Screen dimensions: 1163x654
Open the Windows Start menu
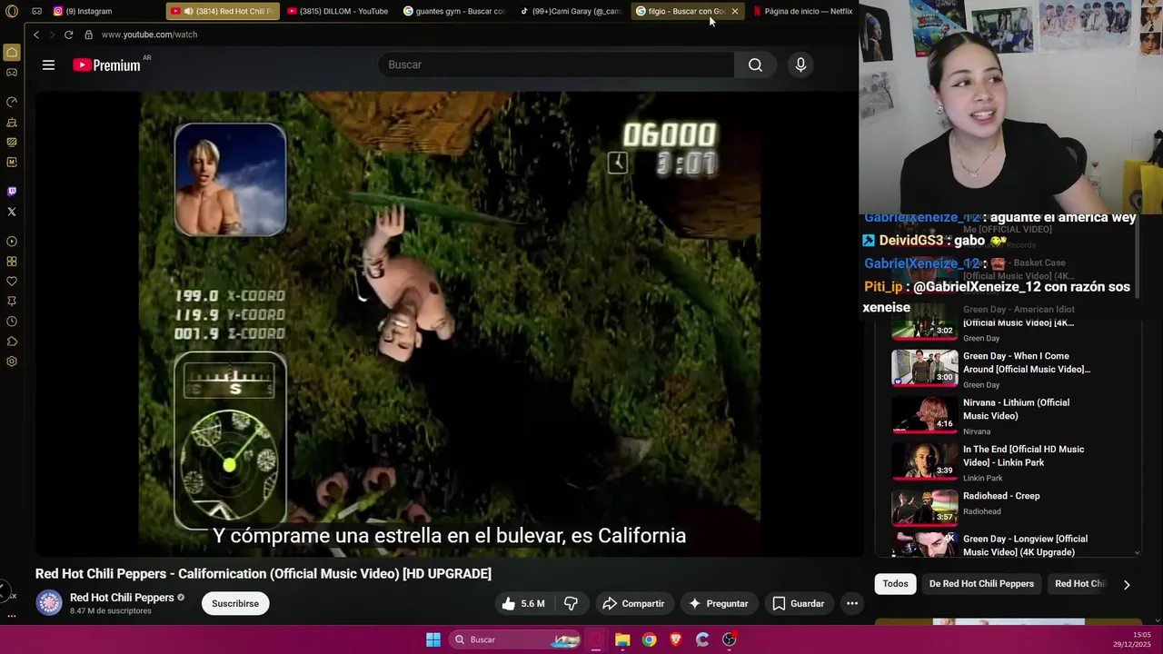point(433,639)
